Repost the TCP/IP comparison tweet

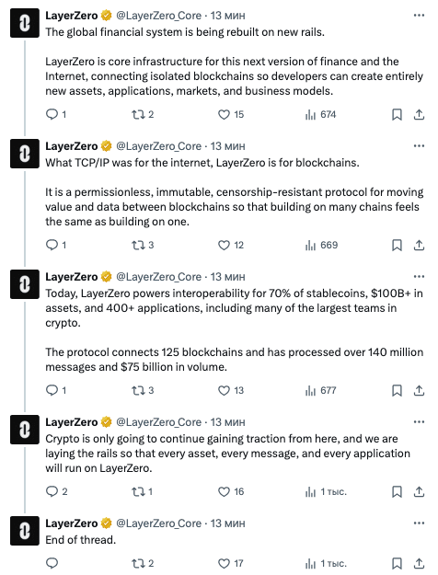point(138,246)
